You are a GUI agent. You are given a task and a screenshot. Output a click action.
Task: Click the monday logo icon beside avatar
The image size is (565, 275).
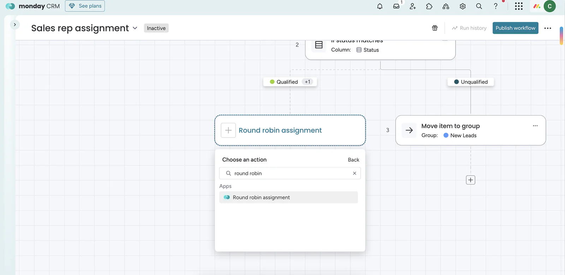[537, 6]
